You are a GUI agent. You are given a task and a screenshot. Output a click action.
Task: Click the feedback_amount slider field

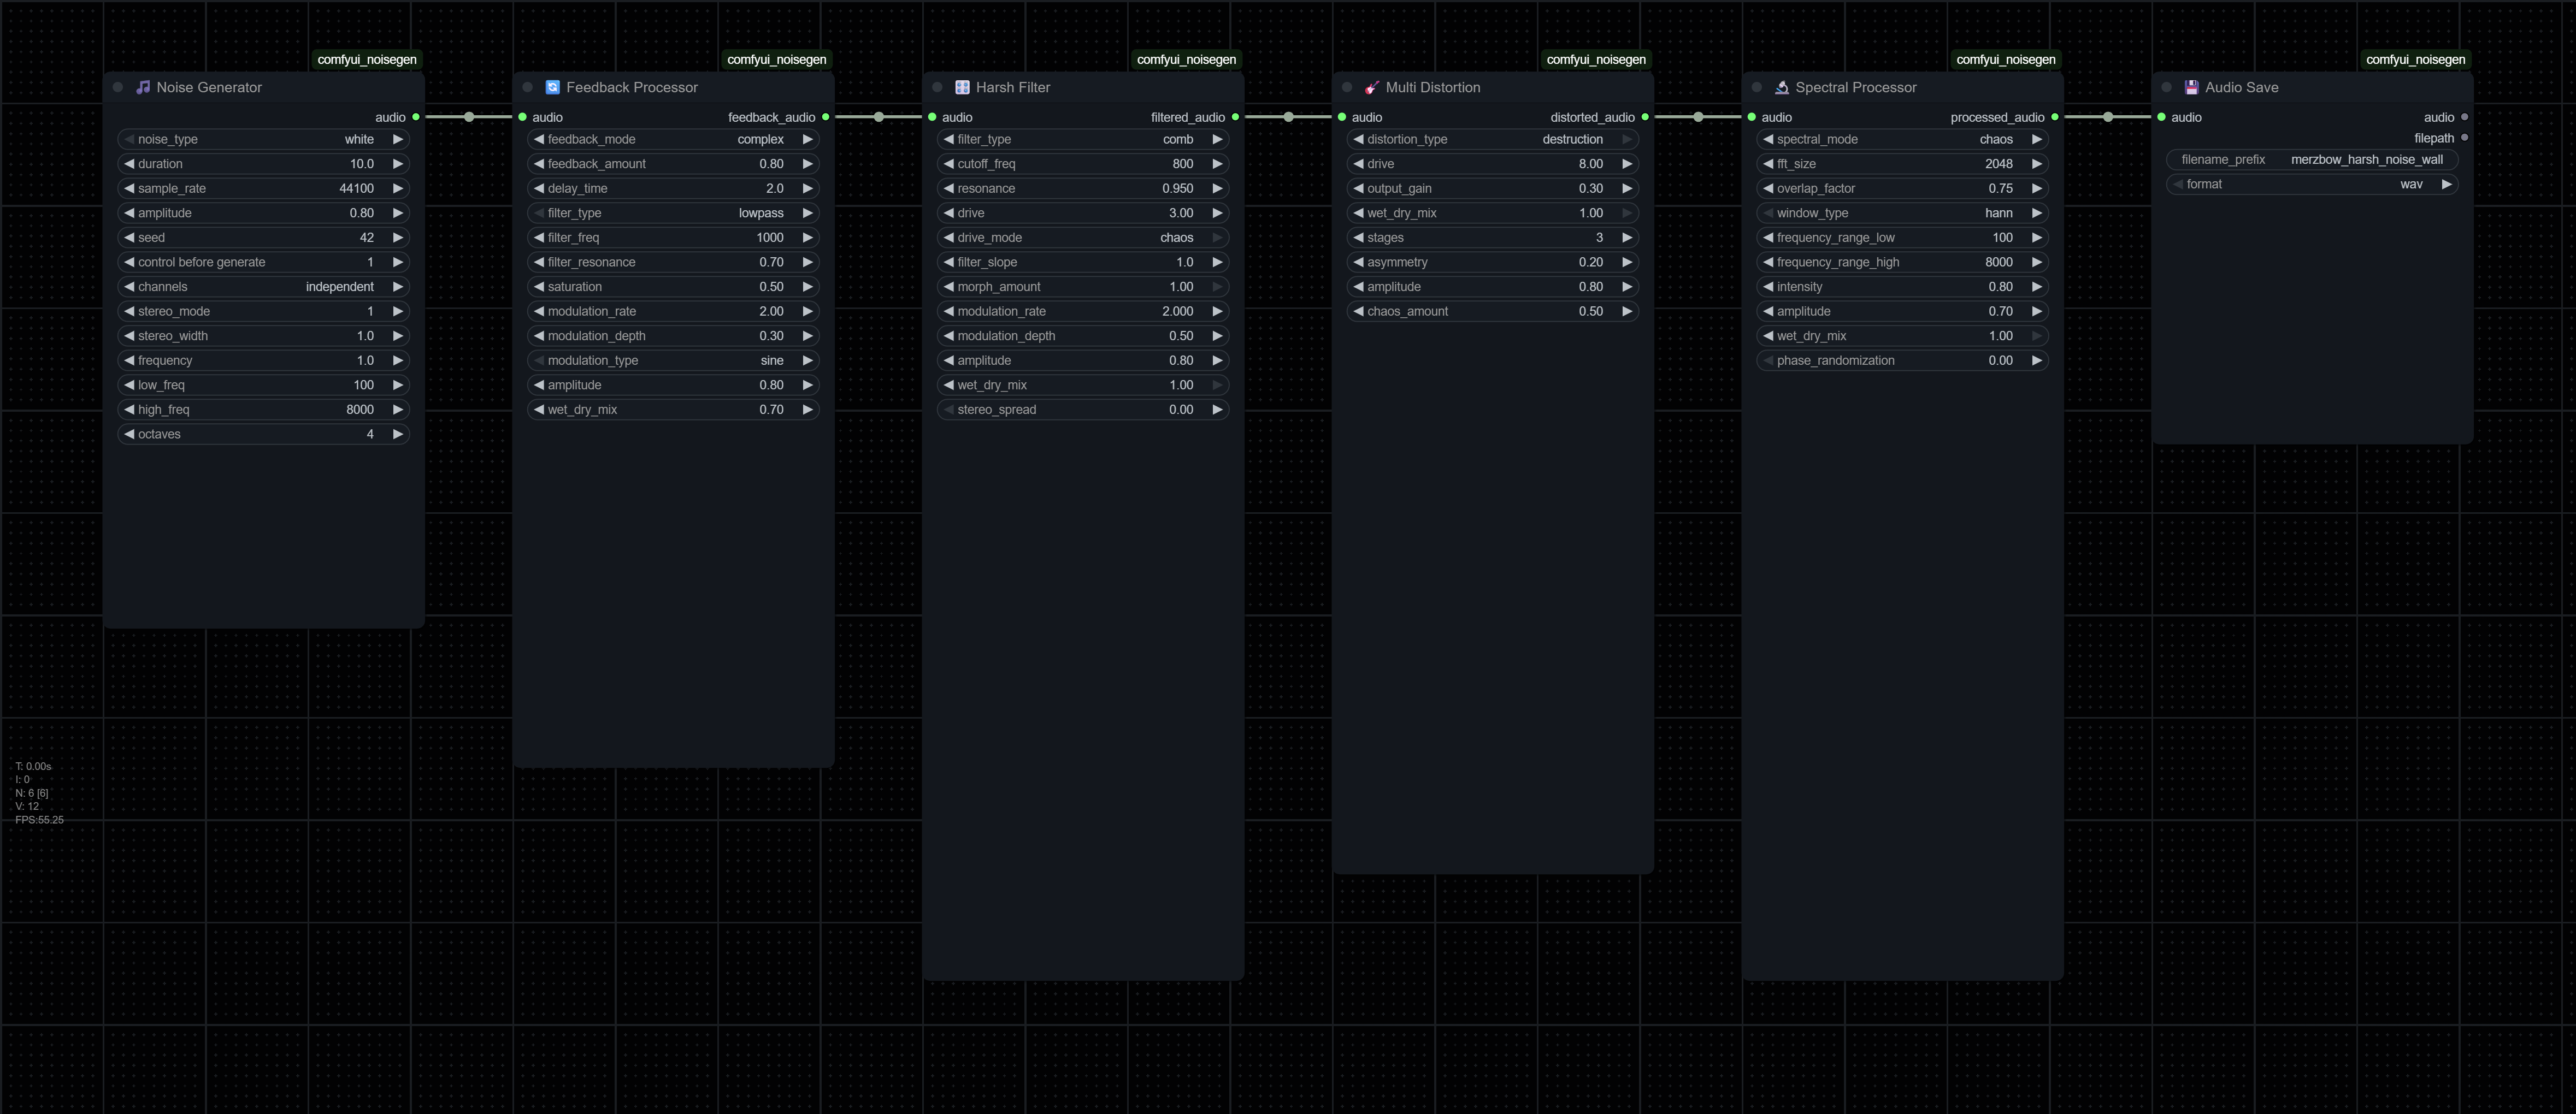[673, 164]
